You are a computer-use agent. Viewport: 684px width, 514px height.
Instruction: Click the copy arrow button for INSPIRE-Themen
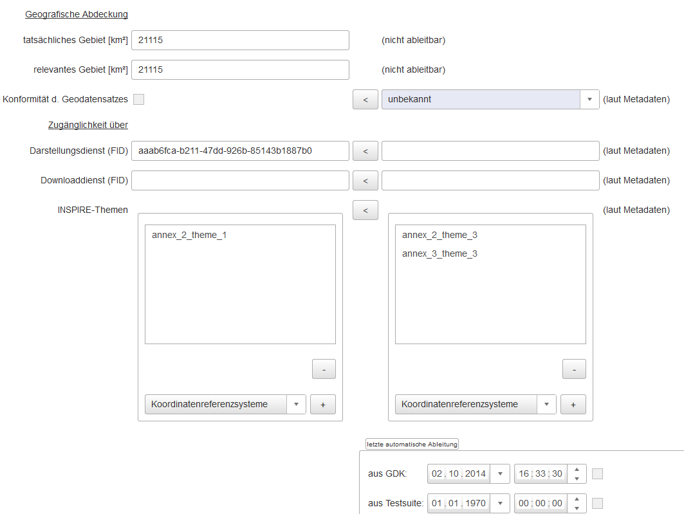point(365,210)
